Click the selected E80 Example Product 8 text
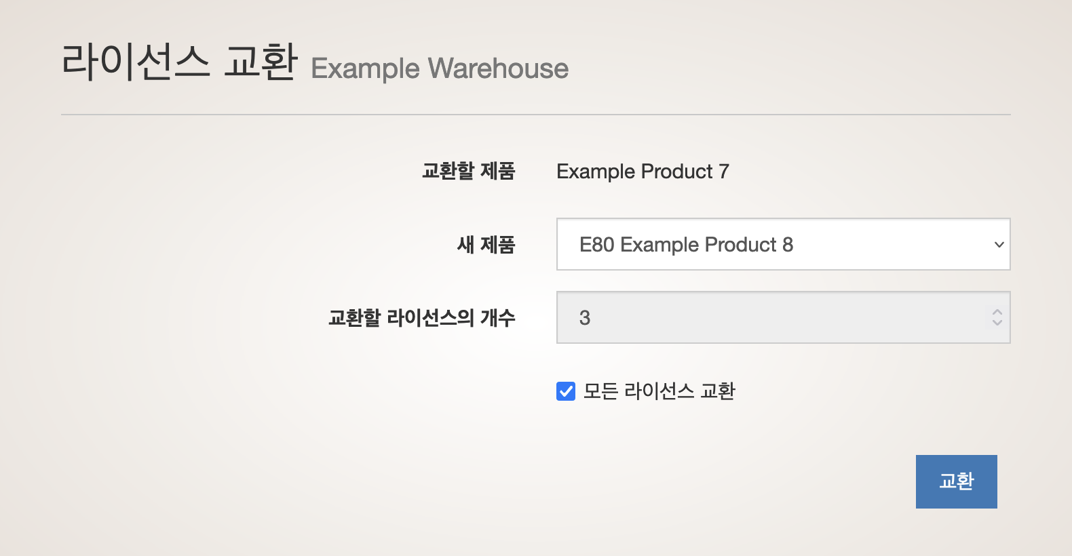This screenshot has width=1072, height=556. [x=686, y=245]
